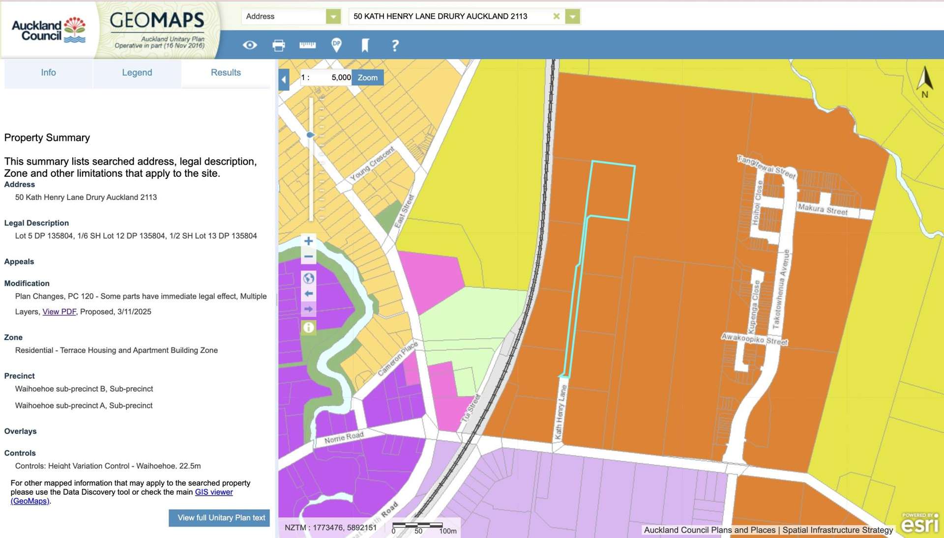The width and height of the screenshot is (944, 538).
Task: Click the globe full extent icon
Action: [308, 279]
